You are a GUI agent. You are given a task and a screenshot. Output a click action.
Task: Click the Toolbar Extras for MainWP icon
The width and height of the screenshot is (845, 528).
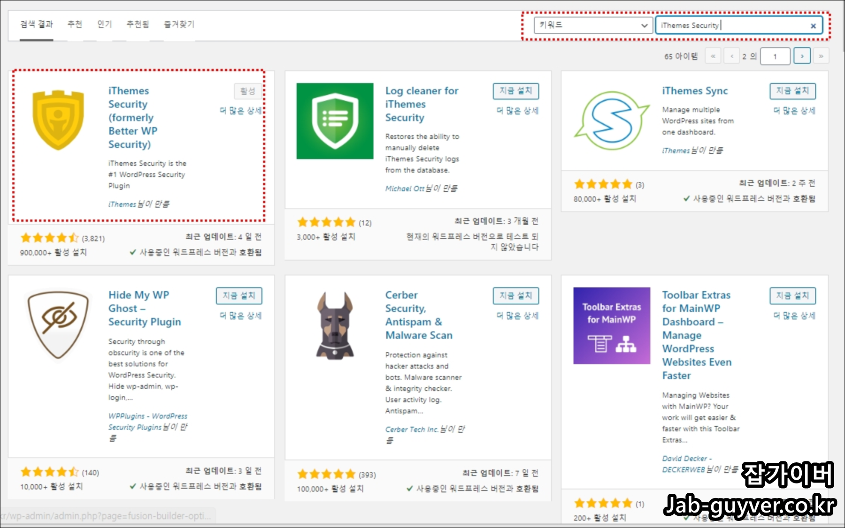pyautogui.click(x=611, y=324)
